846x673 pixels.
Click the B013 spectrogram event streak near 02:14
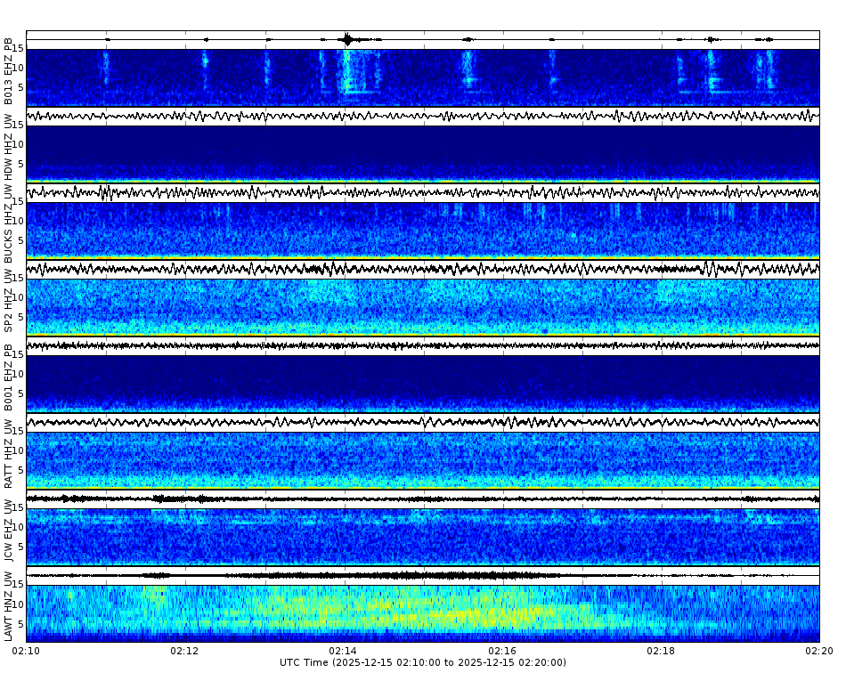point(347,76)
